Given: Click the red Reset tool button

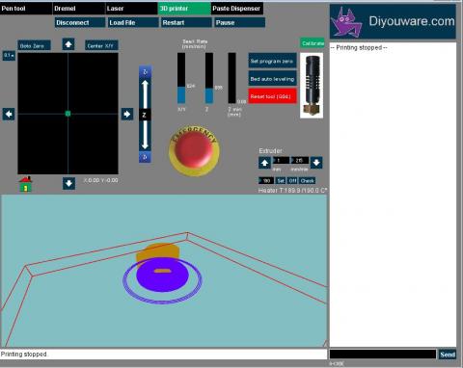Looking at the screenshot, I should pos(272,96).
